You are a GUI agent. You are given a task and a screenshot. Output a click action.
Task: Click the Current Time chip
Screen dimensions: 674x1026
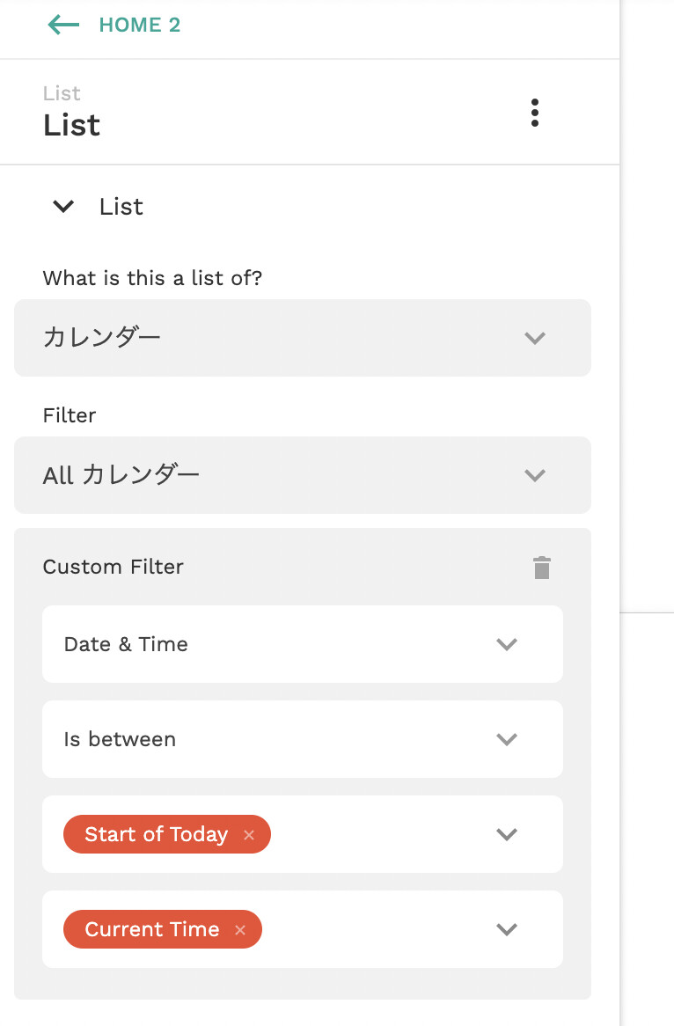(x=151, y=929)
